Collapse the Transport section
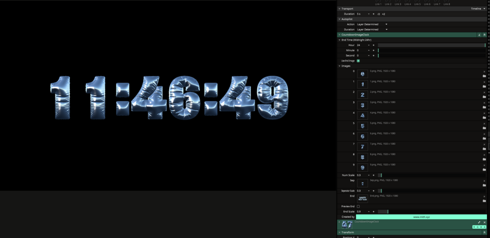The image size is (490, 238). point(340,9)
